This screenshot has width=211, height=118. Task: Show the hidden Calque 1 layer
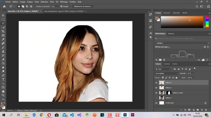pyautogui.click(x=156, y=98)
